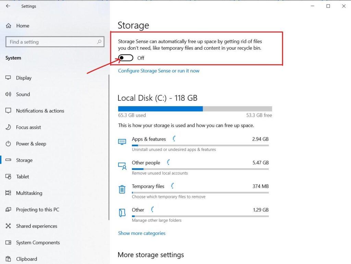Open Tablet settings page
The height and width of the screenshot is (264, 351).
point(55,177)
